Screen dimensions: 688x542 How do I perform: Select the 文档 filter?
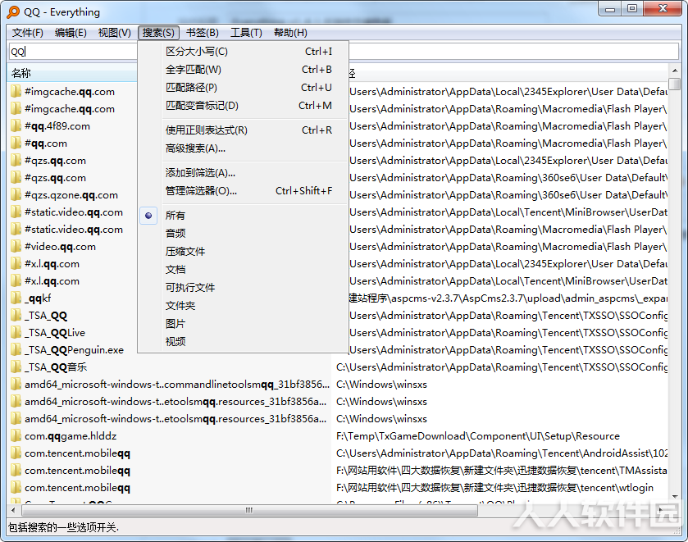(x=244, y=270)
